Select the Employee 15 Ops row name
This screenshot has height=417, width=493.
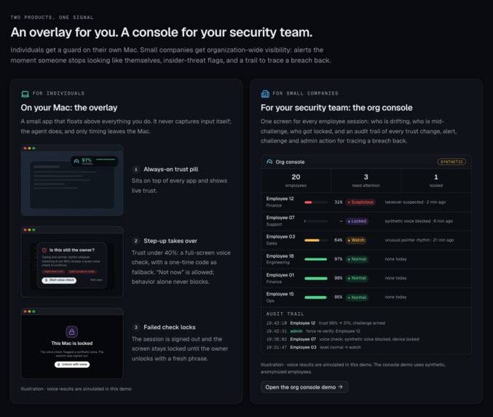pyautogui.click(x=280, y=297)
